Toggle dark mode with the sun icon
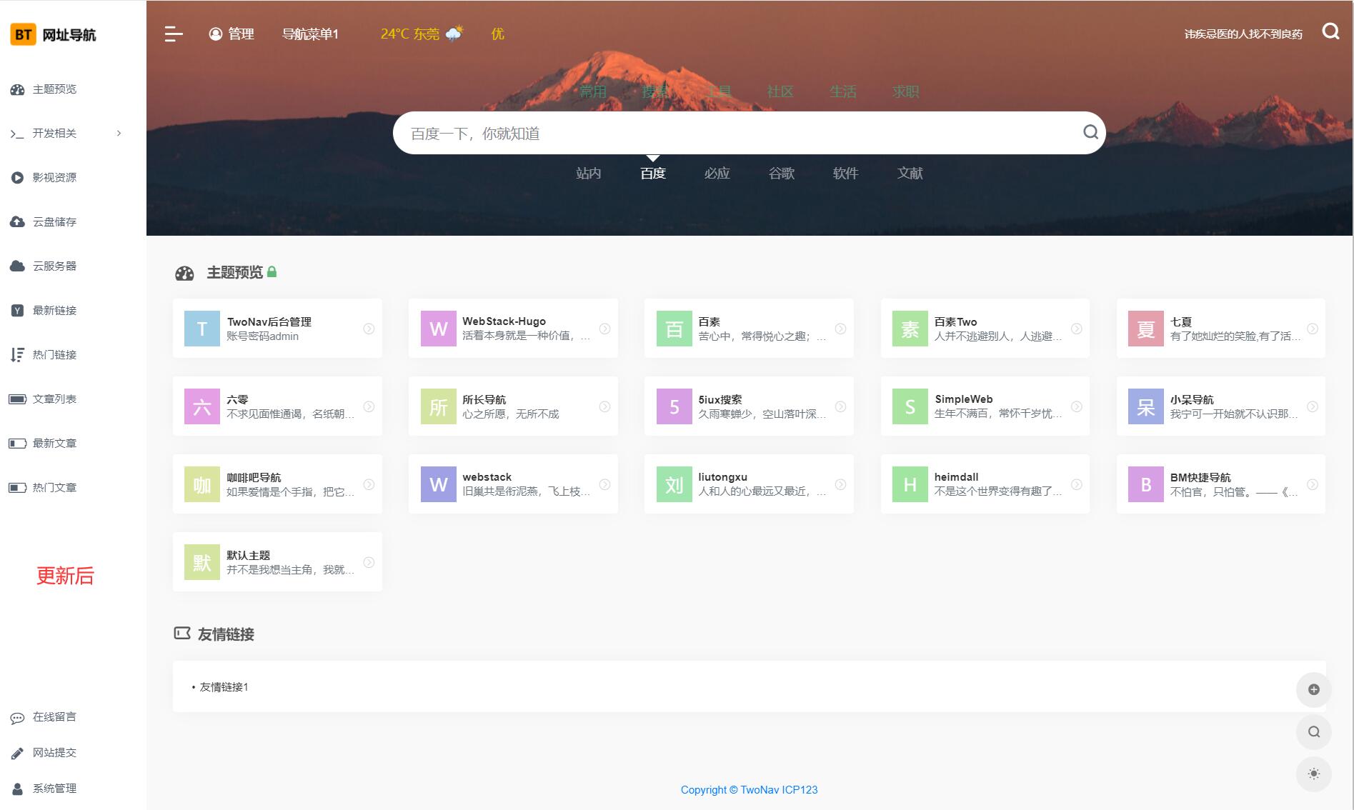 tap(1313, 774)
